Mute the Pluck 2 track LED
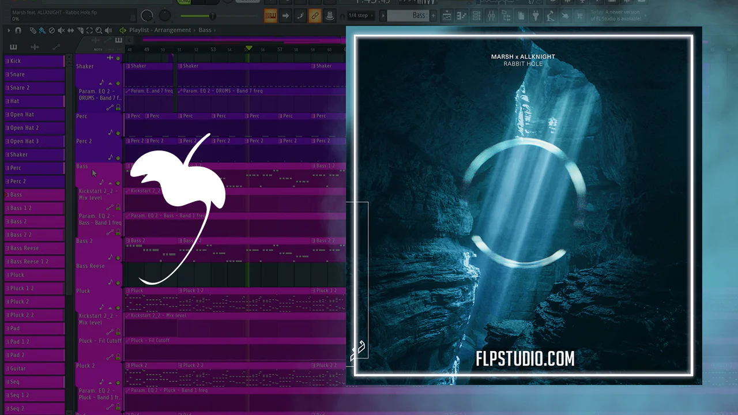Screen dimensions: 738x415 118,382
